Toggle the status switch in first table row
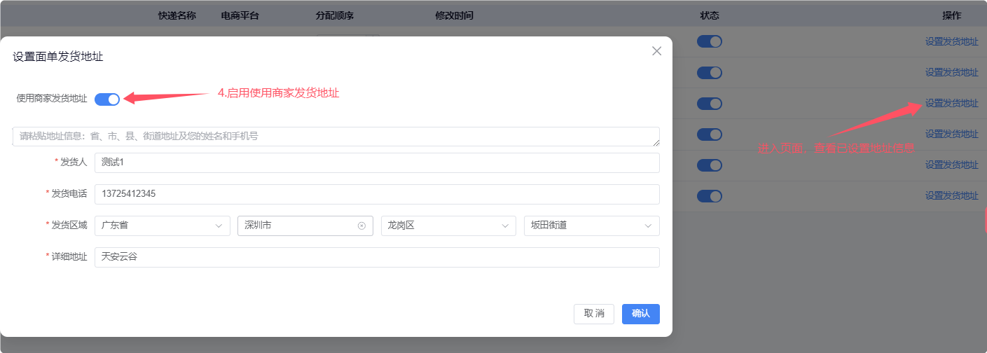 (x=709, y=41)
